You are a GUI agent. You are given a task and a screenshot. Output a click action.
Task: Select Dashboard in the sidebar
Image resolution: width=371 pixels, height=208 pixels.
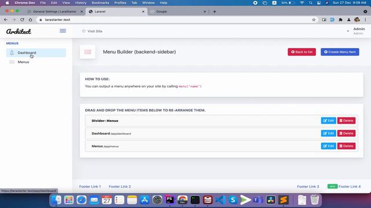point(36,53)
